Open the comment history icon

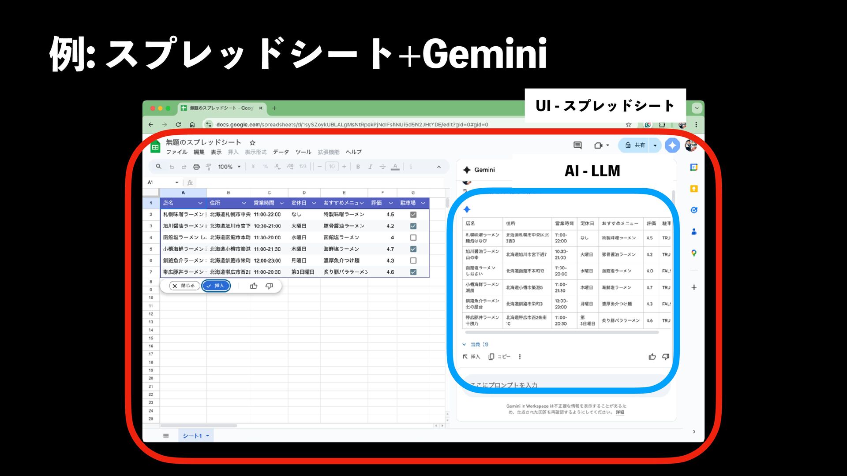point(577,145)
